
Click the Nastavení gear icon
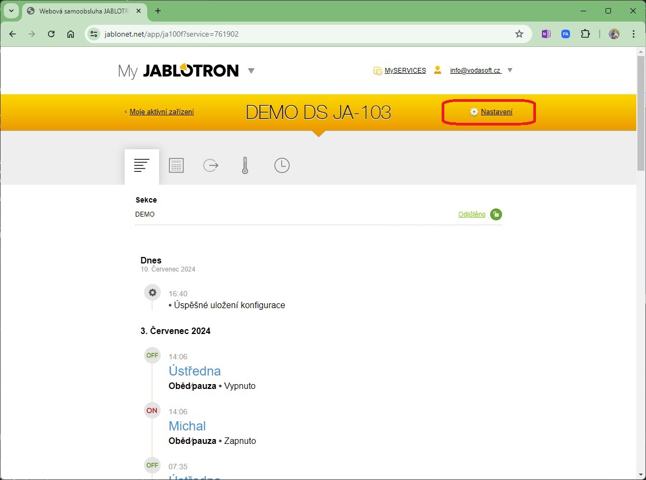tap(474, 112)
